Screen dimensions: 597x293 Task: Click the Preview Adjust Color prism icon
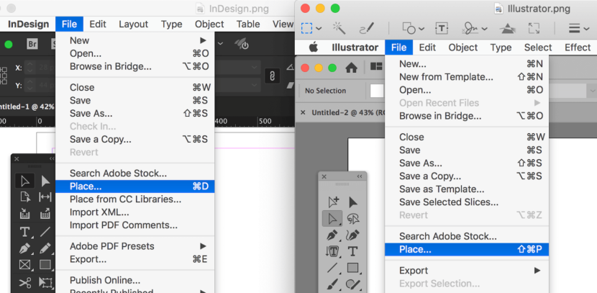507,28
